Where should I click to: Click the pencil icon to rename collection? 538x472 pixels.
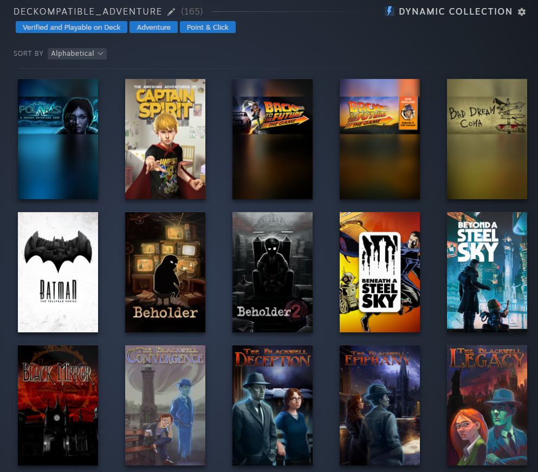click(171, 12)
